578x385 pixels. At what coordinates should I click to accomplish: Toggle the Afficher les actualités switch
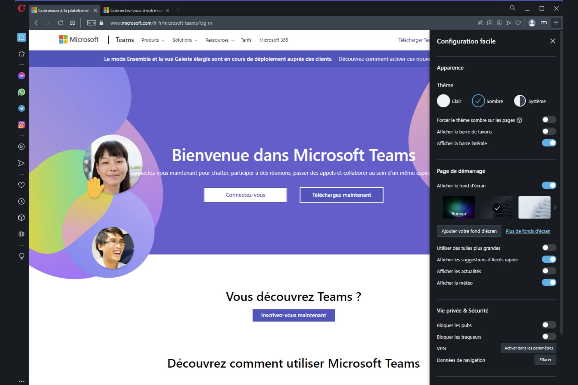tap(549, 271)
